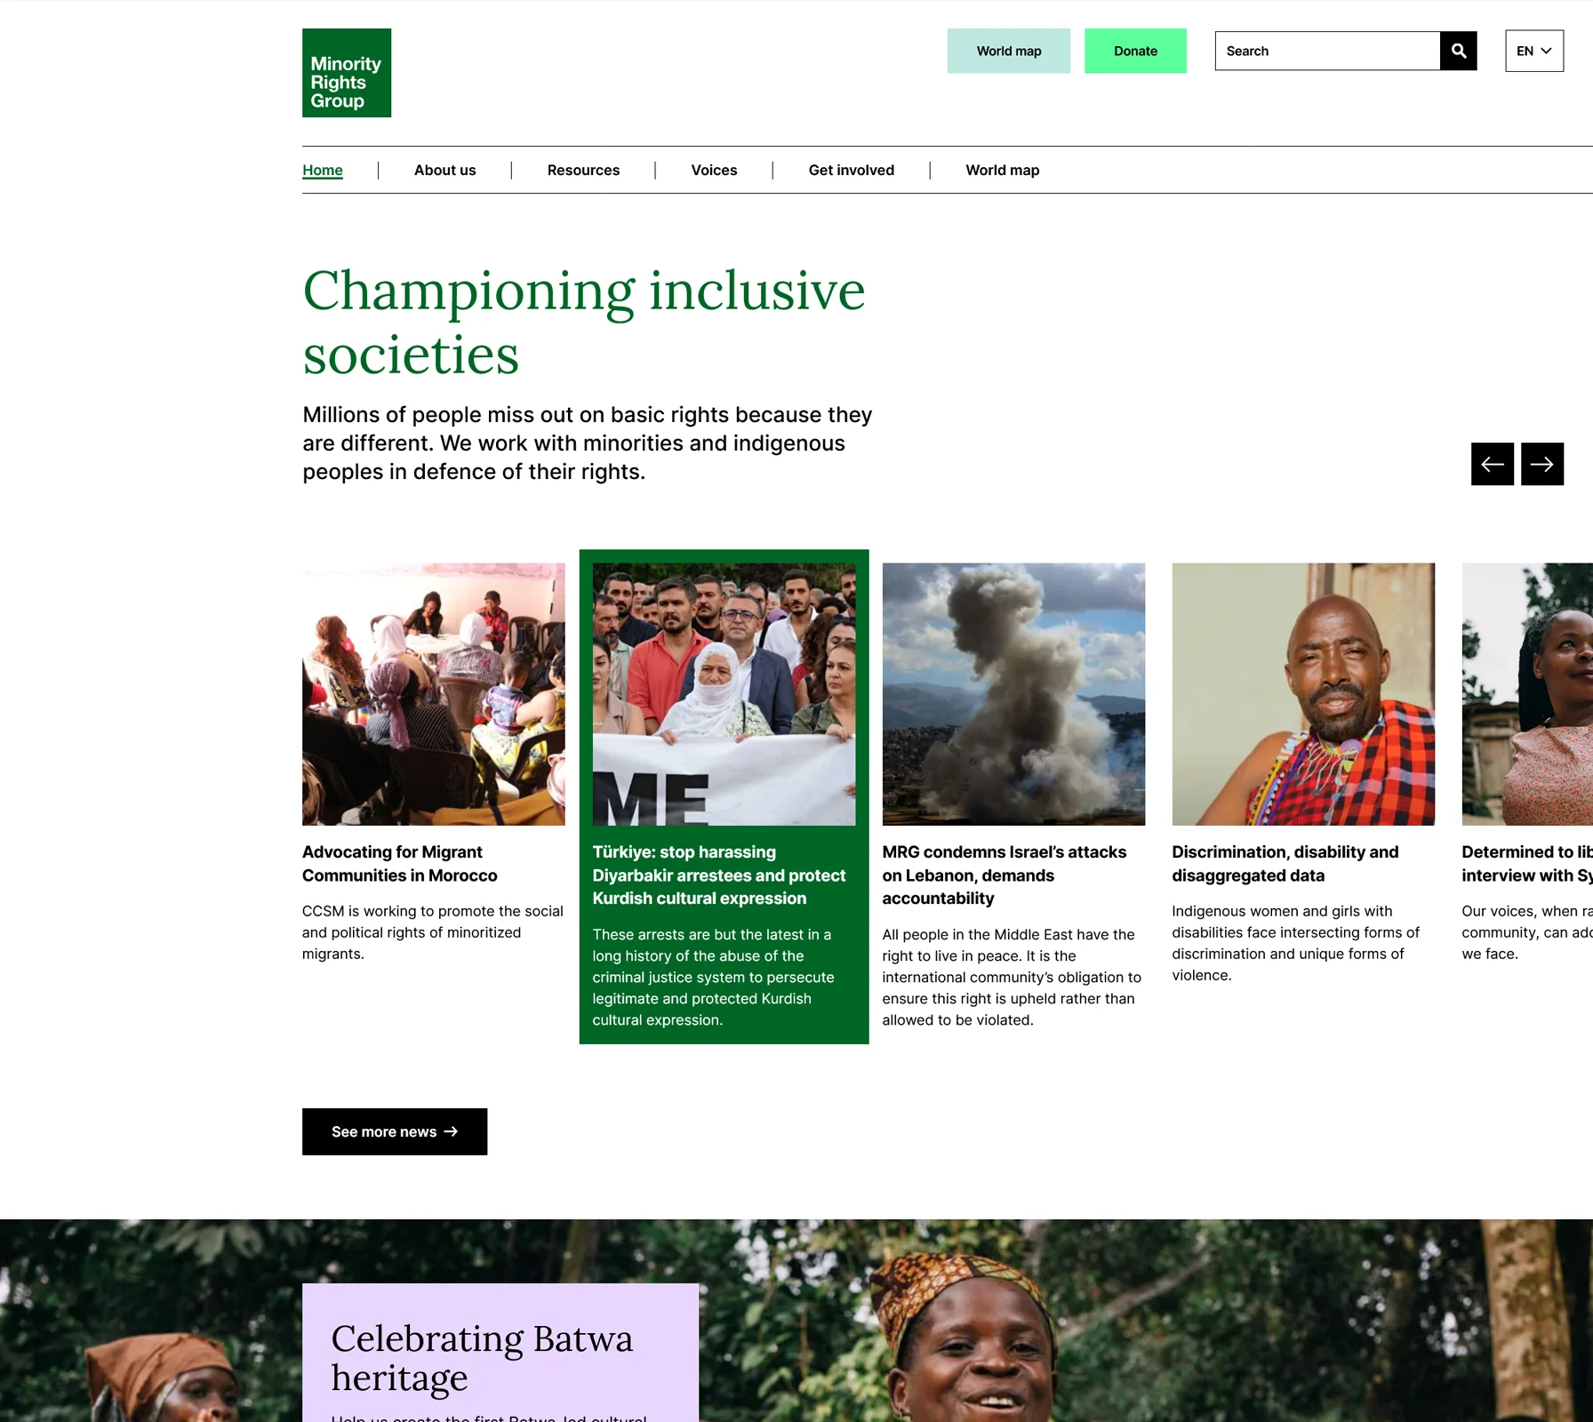The width and height of the screenshot is (1593, 1422).
Task: Select World map in the navigation bar
Action: (x=1003, y=170)
